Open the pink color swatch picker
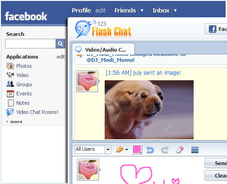The width and height of the screenshot is (227, 184). point(137,149)
